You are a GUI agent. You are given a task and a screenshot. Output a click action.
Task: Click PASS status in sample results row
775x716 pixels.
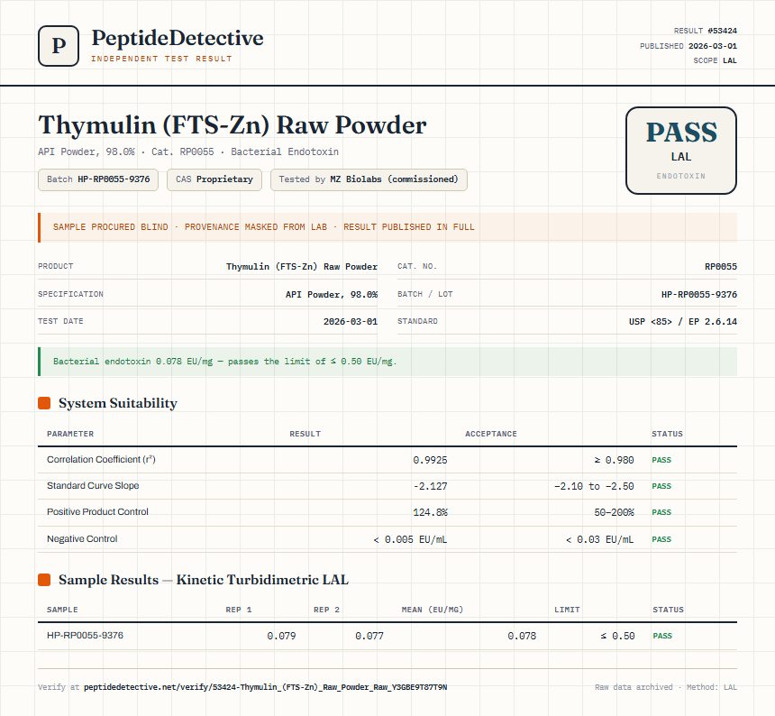click(662, 636)
